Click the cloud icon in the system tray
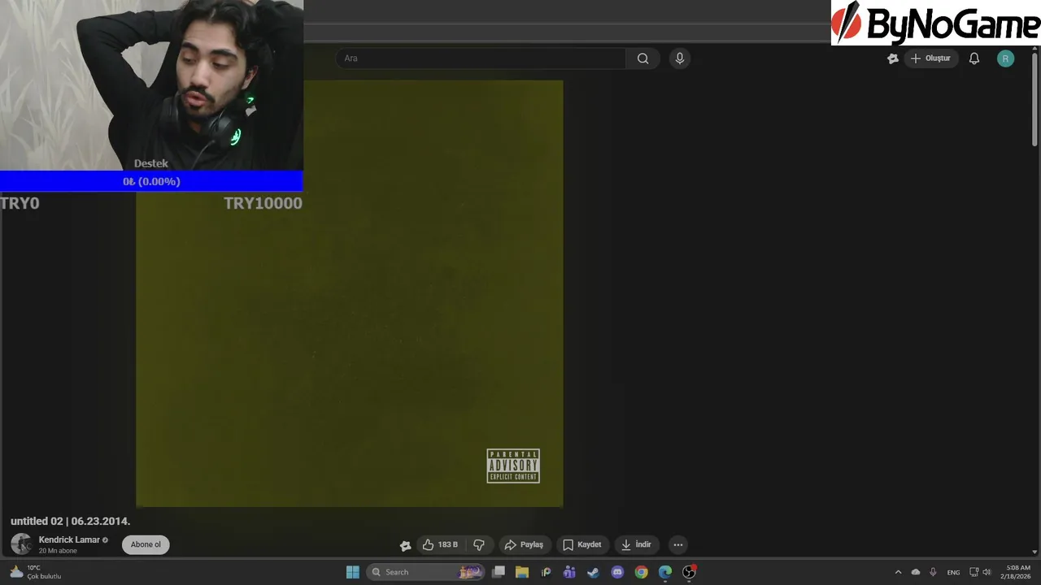The height and width of the screenshot is (585, 1041). (916, 572)
